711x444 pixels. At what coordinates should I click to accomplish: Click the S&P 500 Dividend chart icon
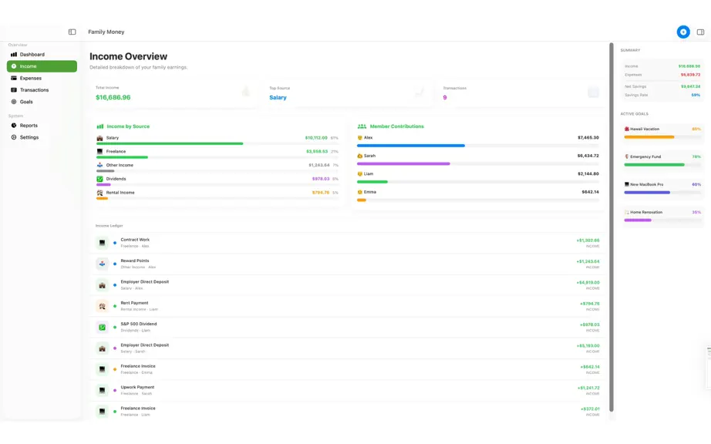point(102,327)
